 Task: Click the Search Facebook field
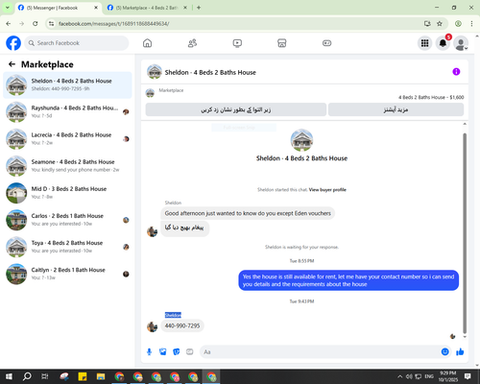(77, 43)
